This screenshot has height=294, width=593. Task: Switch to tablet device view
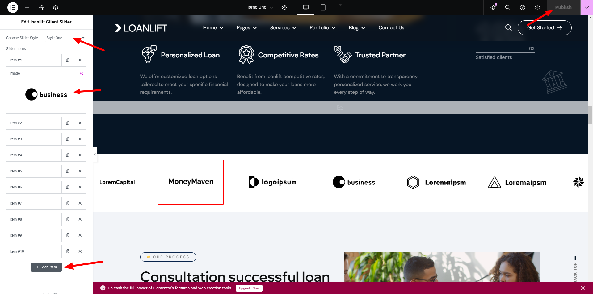323,7
